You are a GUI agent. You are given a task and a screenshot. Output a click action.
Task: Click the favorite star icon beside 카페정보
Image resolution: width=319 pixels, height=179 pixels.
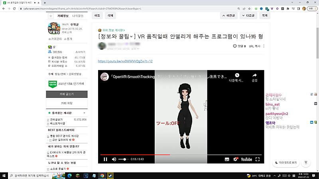point(50,16)
